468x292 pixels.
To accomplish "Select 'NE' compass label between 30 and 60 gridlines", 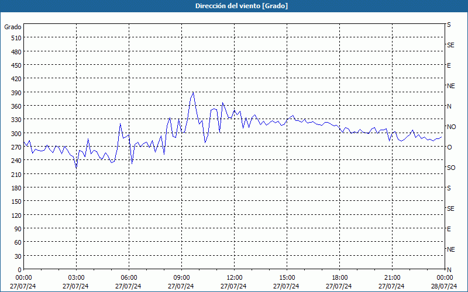I will 451,249.
